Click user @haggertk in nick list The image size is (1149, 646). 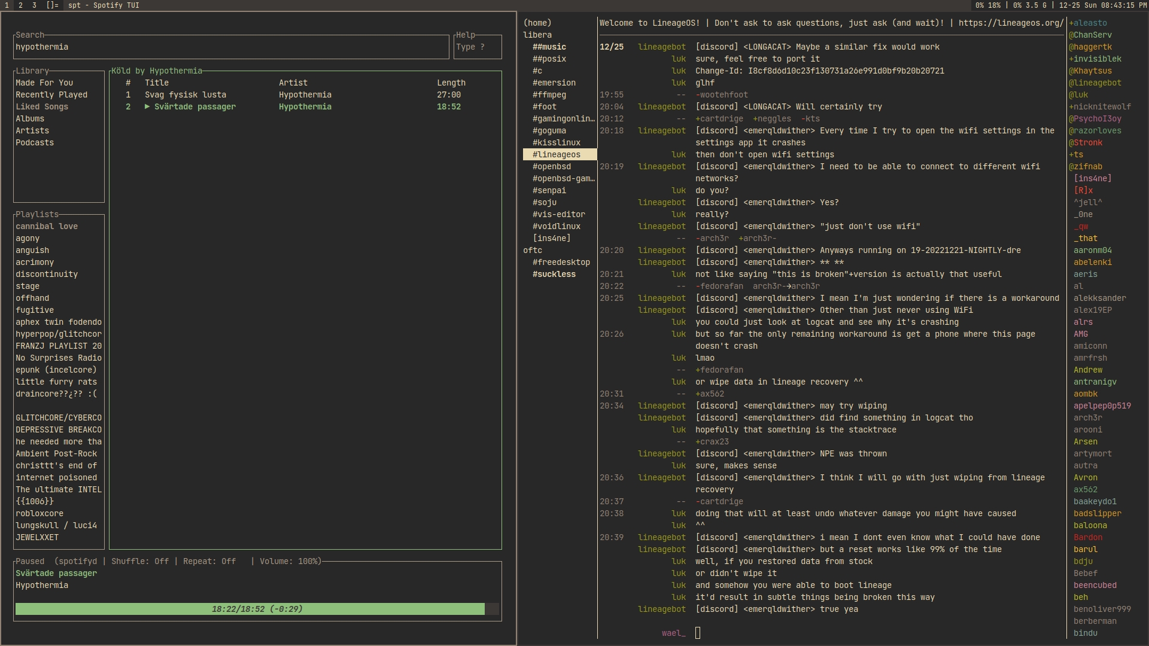point(1090,47)
